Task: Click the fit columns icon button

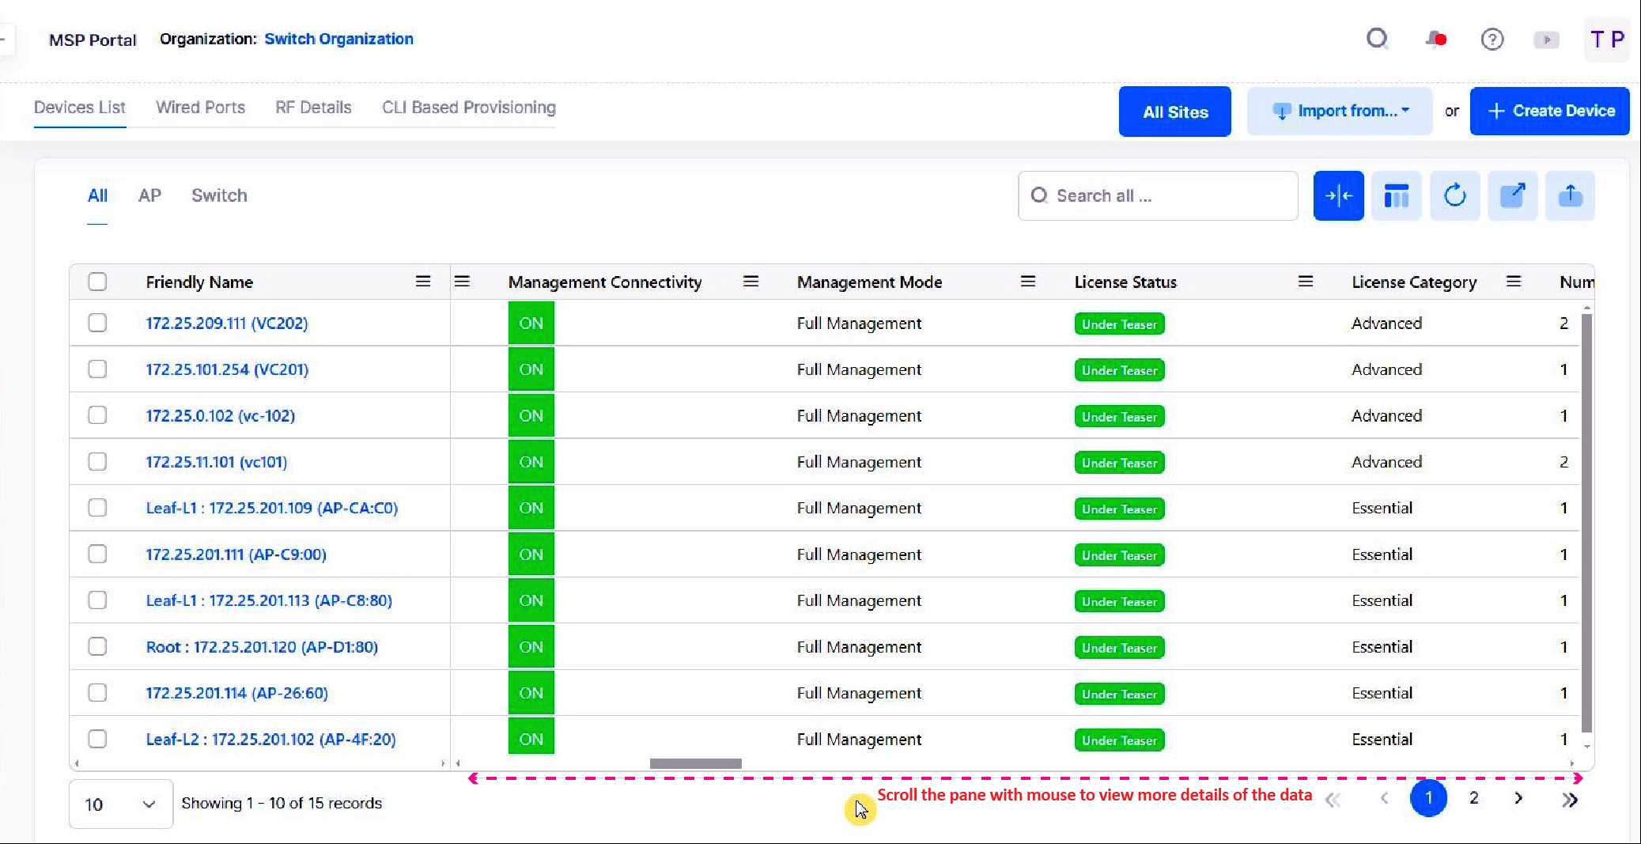Action: tap(1338, 195)
